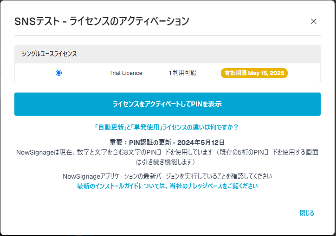This screenshot has width=336, height=236.
Task: Click the 有効期限 May 15, 2025 badge
Action: [x=254, y=73]
